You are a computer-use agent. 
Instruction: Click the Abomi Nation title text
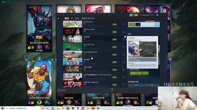(88, 22)
